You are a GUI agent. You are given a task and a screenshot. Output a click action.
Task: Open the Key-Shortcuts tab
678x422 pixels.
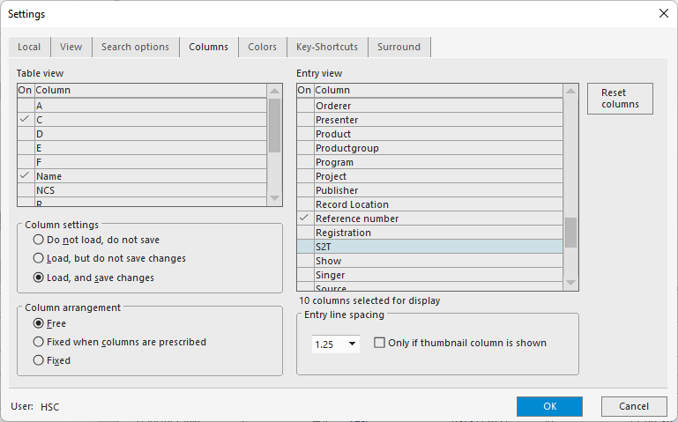coord(327,47)
